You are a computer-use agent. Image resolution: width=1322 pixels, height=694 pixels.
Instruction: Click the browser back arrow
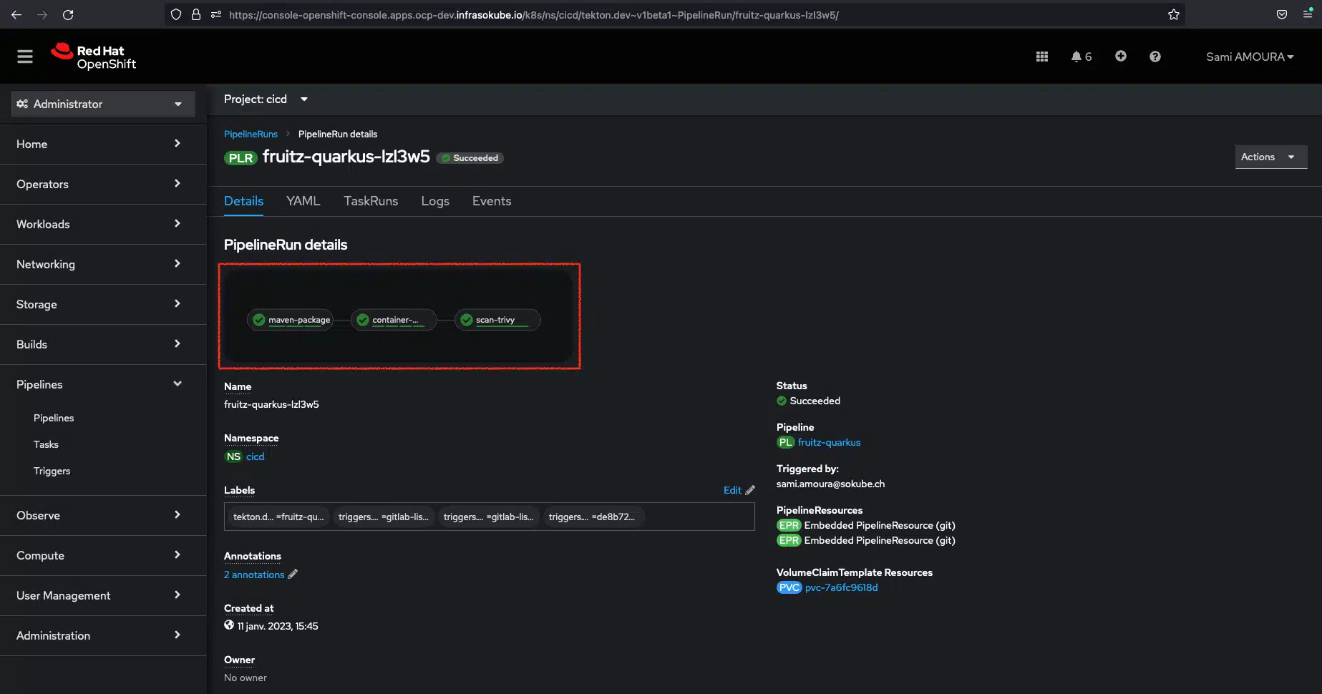(16, 14)
